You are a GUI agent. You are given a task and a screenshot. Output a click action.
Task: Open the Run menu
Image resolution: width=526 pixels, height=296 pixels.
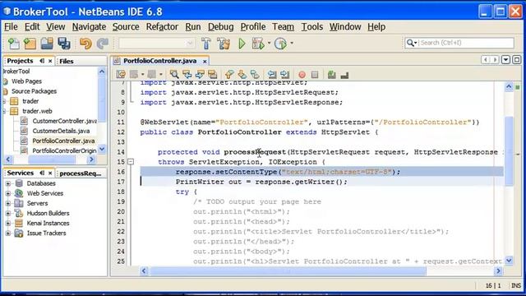[x=193, y=27]
